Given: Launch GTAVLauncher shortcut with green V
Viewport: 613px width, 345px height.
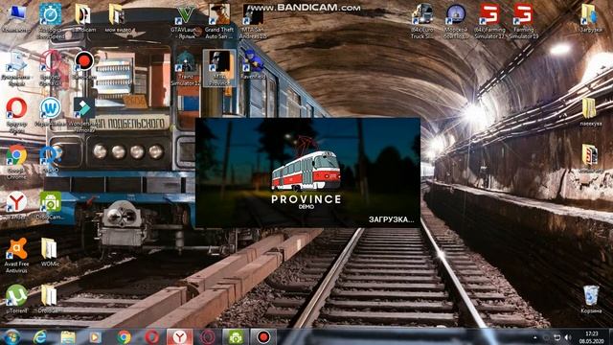Looking at the screenshot, I should coord(185,20).
